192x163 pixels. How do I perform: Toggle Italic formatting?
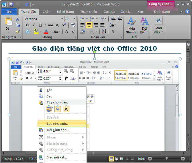pyautogui.click(x=34, y=25)
